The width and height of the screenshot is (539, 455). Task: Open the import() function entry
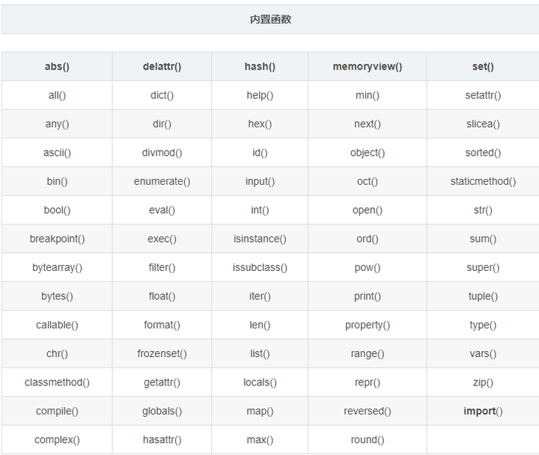point(483,411)
